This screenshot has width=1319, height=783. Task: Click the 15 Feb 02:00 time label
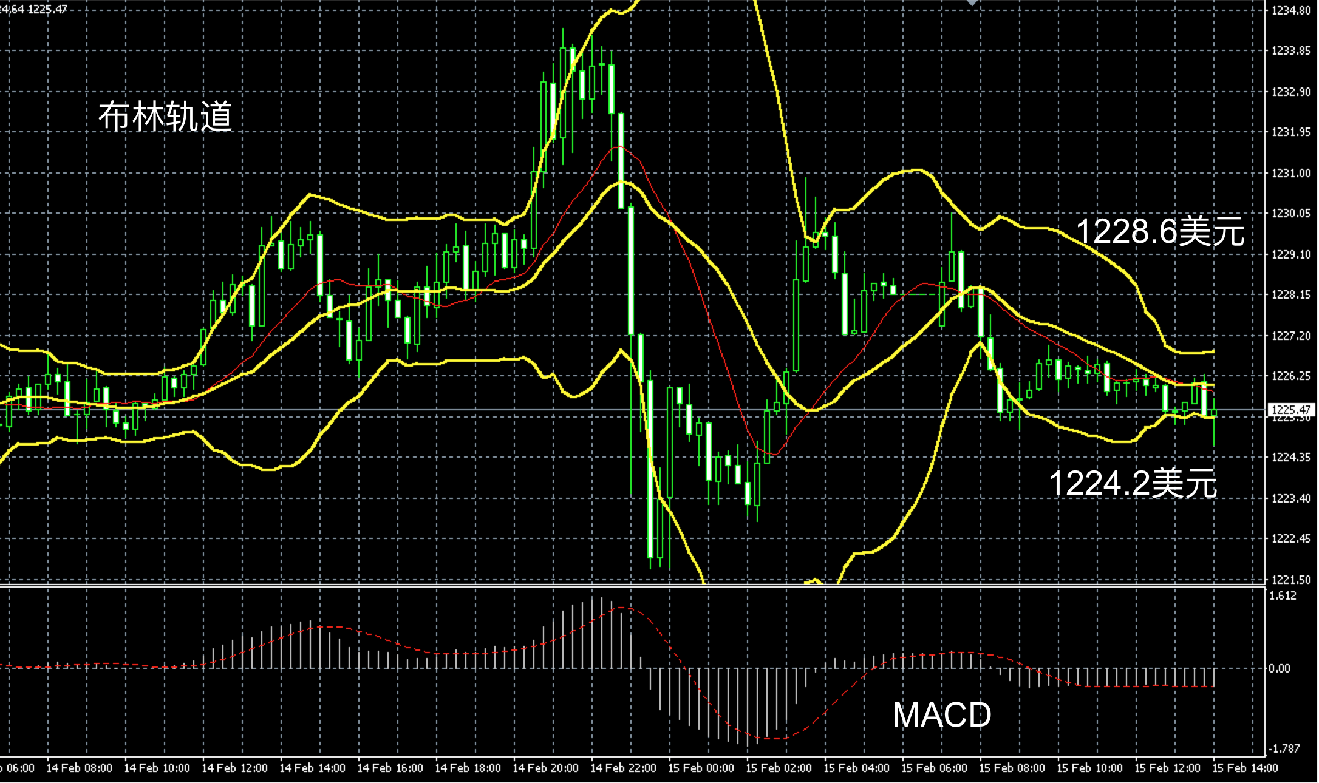(778, 768)
